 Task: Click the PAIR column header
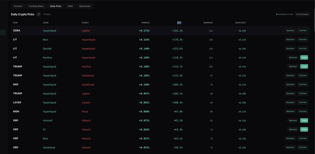click(15, 23)
